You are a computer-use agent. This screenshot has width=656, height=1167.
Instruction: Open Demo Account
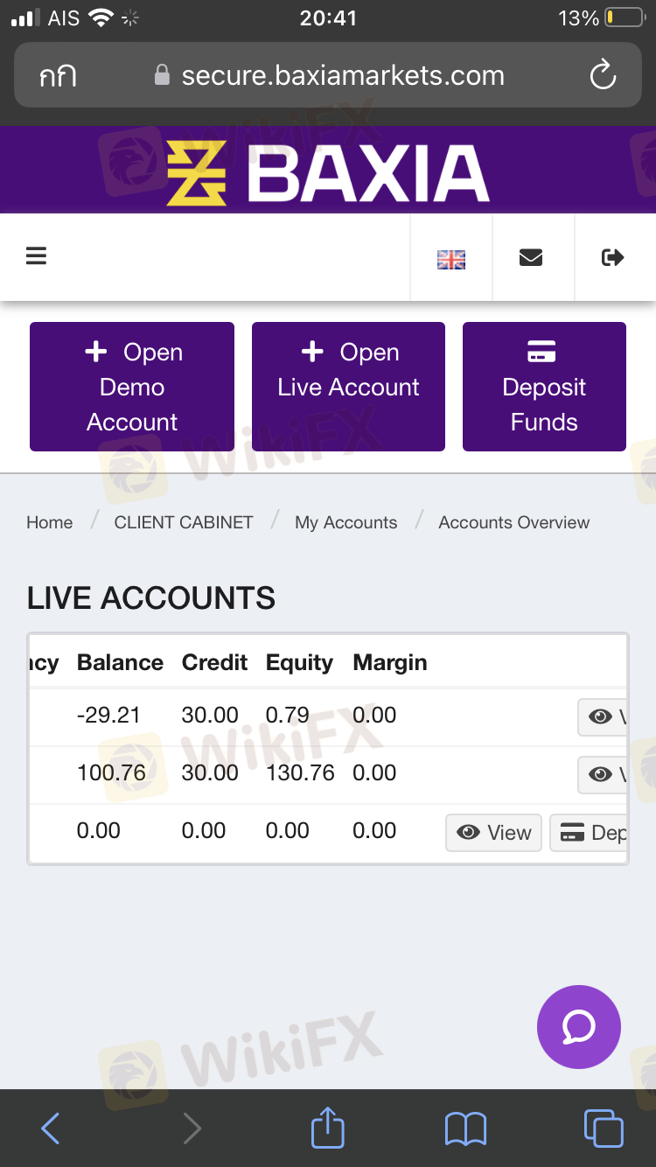132,387
